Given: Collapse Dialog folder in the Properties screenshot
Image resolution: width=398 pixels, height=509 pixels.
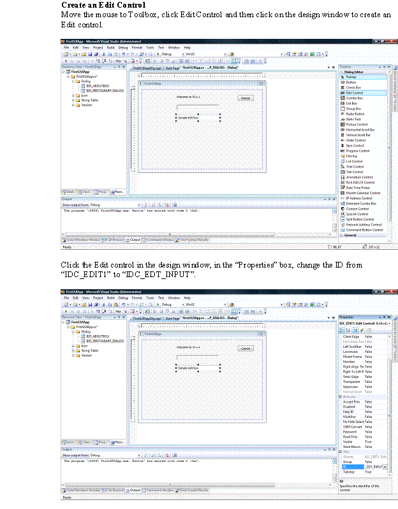Looking at the screenshot, I should (73, 332).
